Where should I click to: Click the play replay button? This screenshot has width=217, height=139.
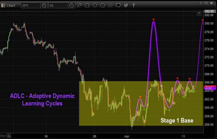tap(95, 5)
